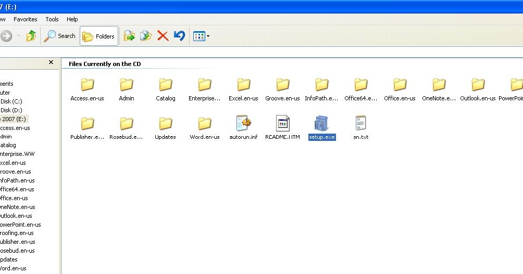Go up one folder level
This screenshot has height=274, width=523.
[x=31, y=36]
